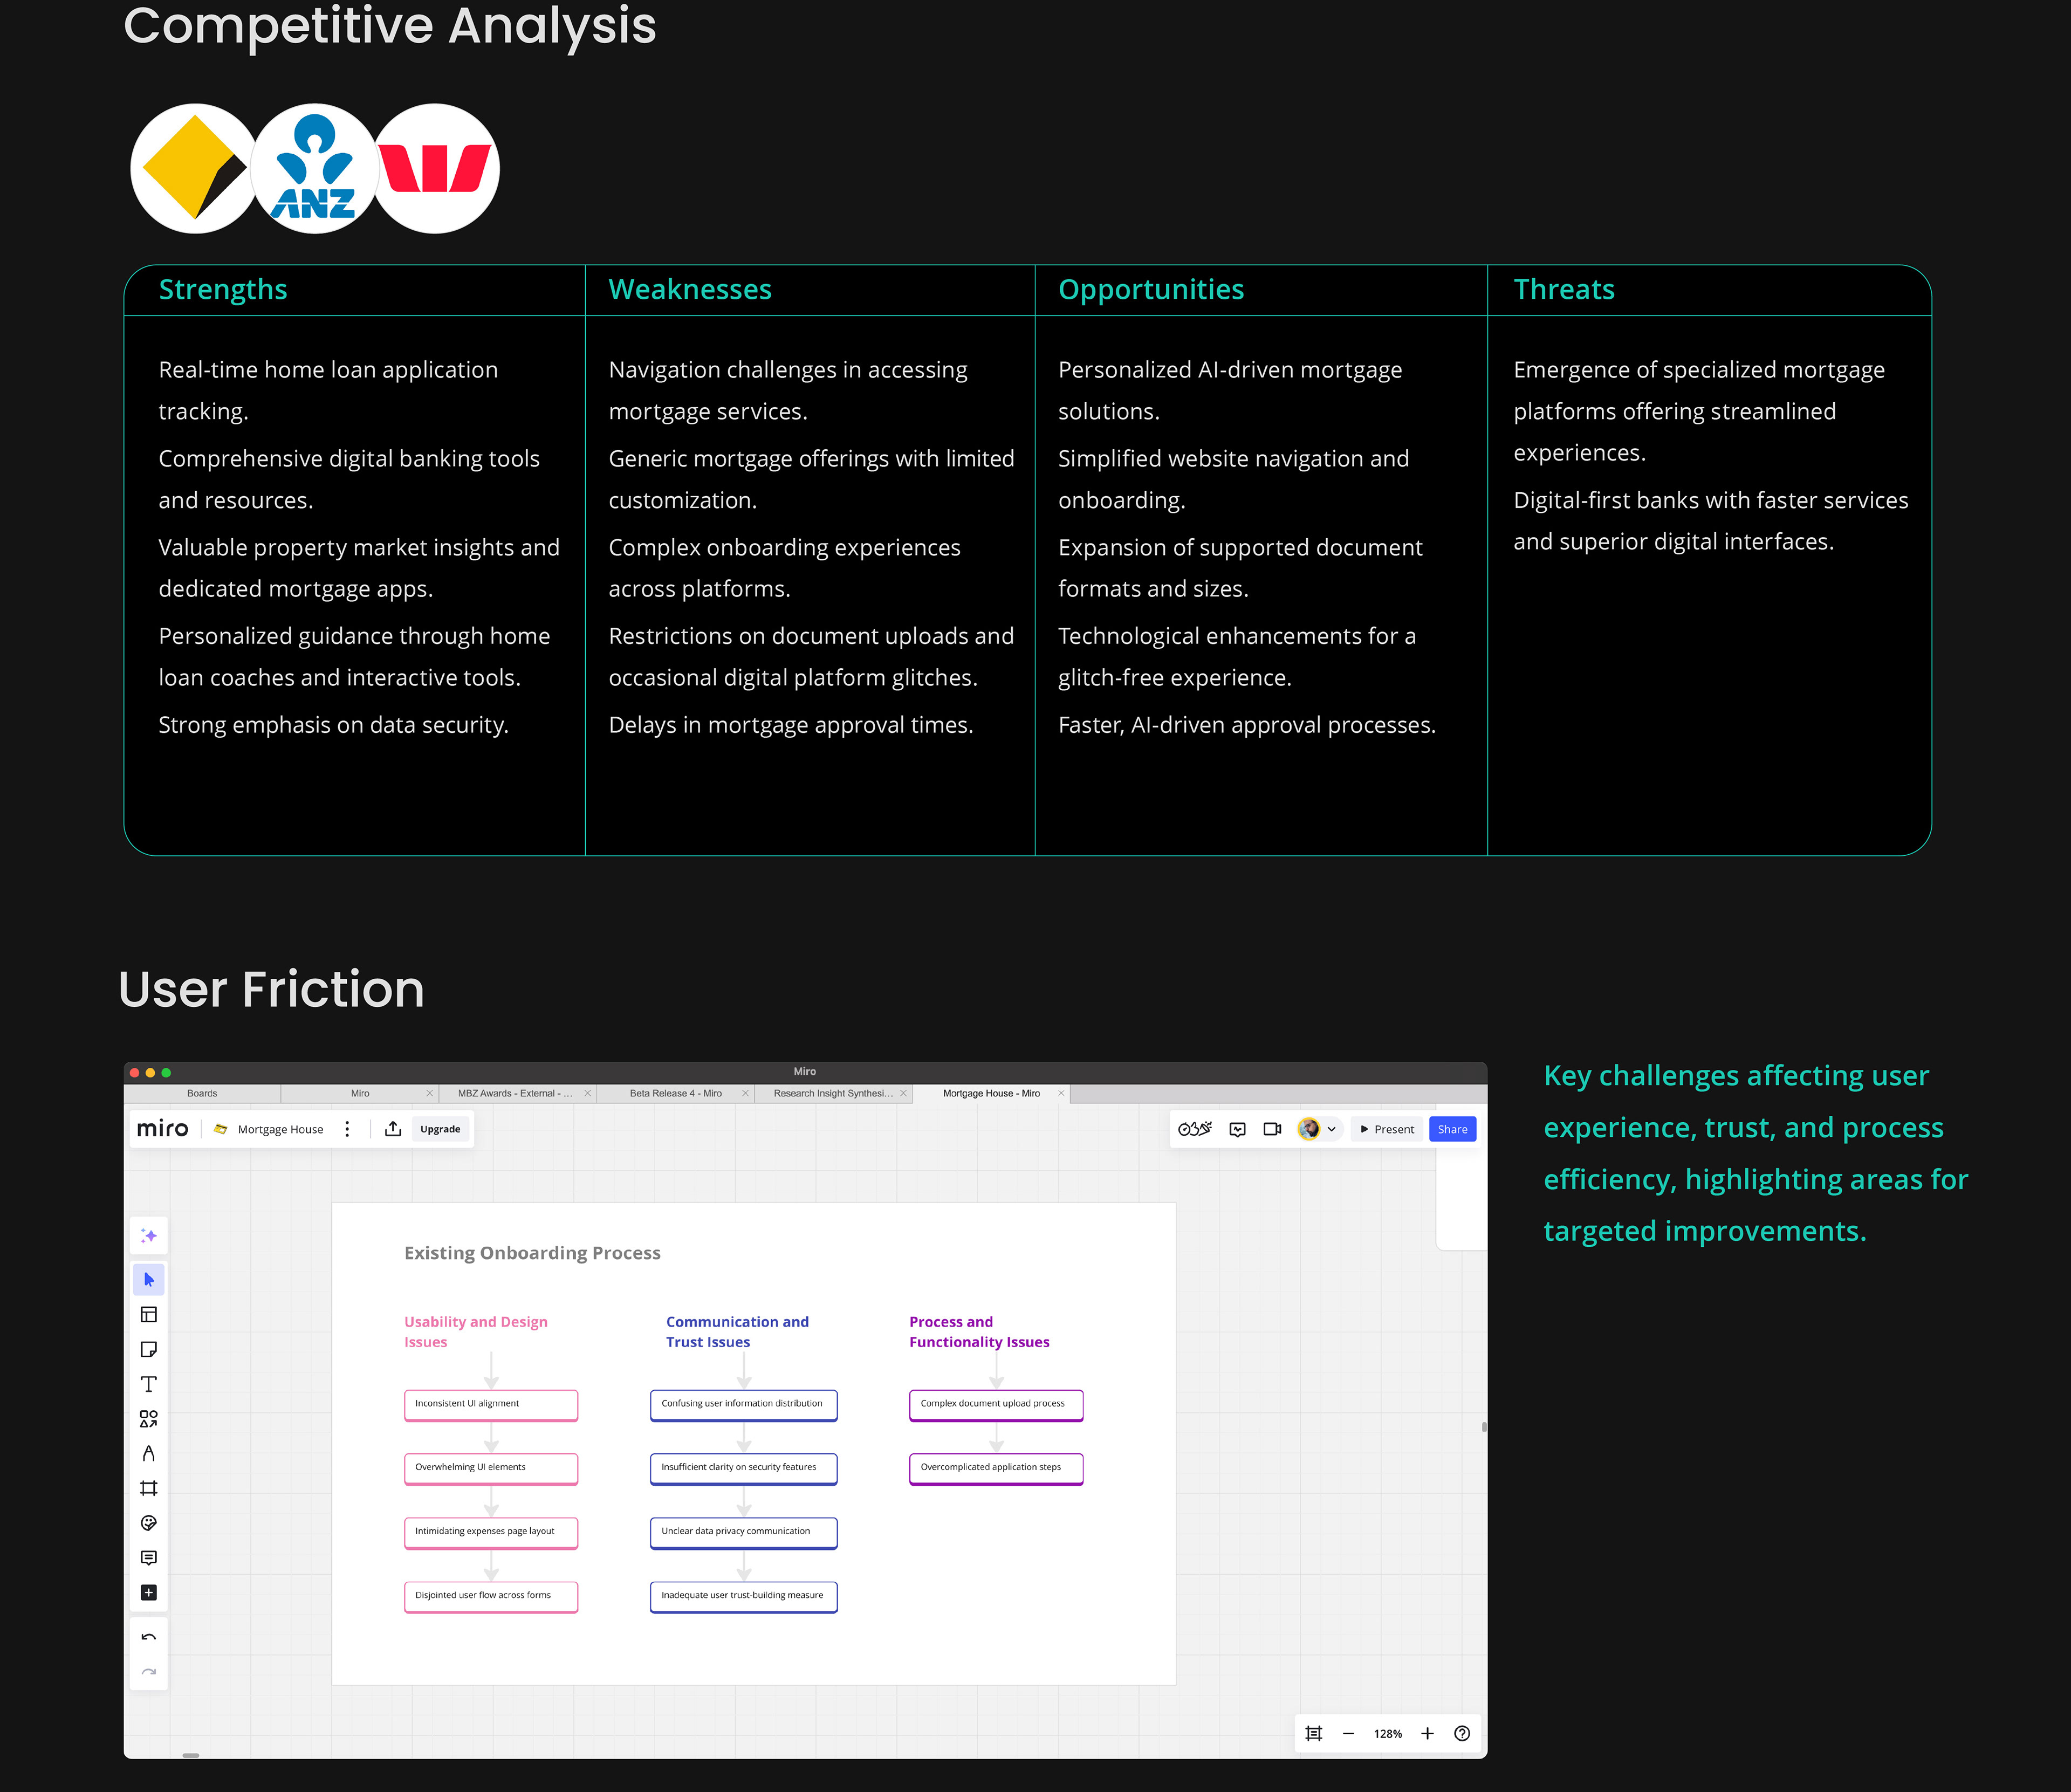The image size is (2071, 1792).
Task: Export board via upload icon
Action: point(393,1129)
